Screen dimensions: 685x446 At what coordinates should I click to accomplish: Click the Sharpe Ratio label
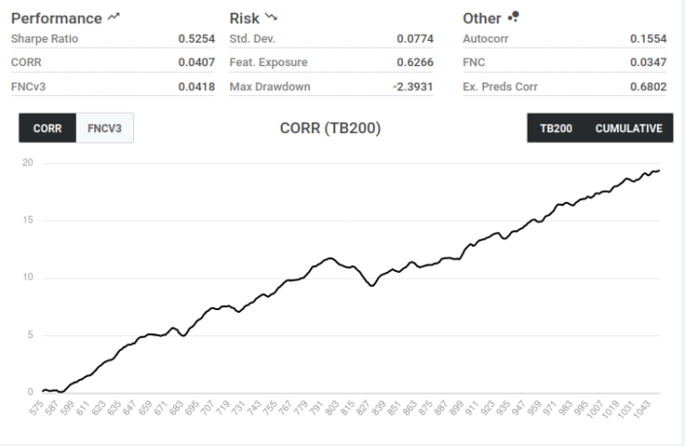pos(45,39)
